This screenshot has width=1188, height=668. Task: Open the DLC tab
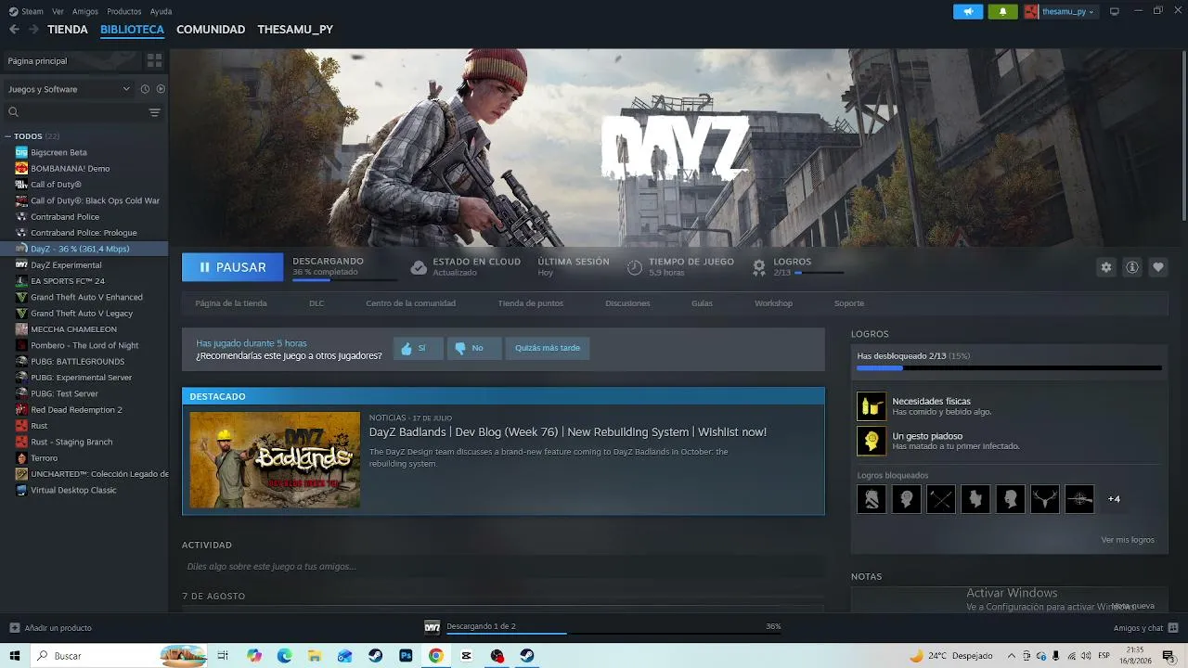pyautogui.click(x=316, y=303)
